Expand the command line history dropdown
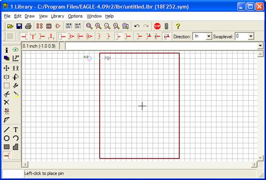 pyautogui.click(x=260, y=46)
